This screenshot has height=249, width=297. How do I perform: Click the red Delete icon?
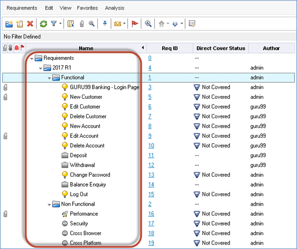(30, 23)
